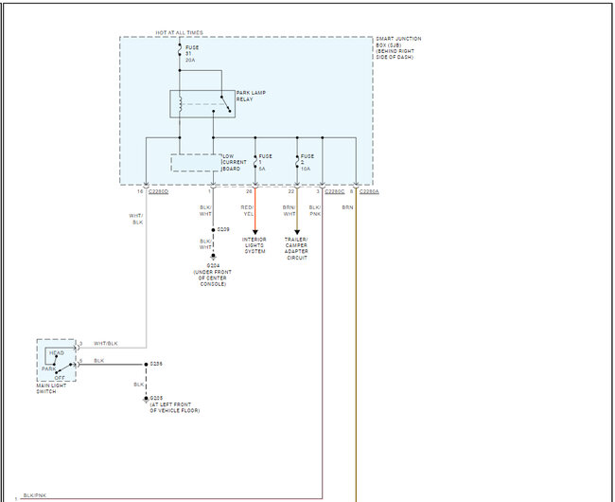This screenshot has height=502, width=615.
Task: Select the RED/YEL wire color label
Action: click(247, 210)
